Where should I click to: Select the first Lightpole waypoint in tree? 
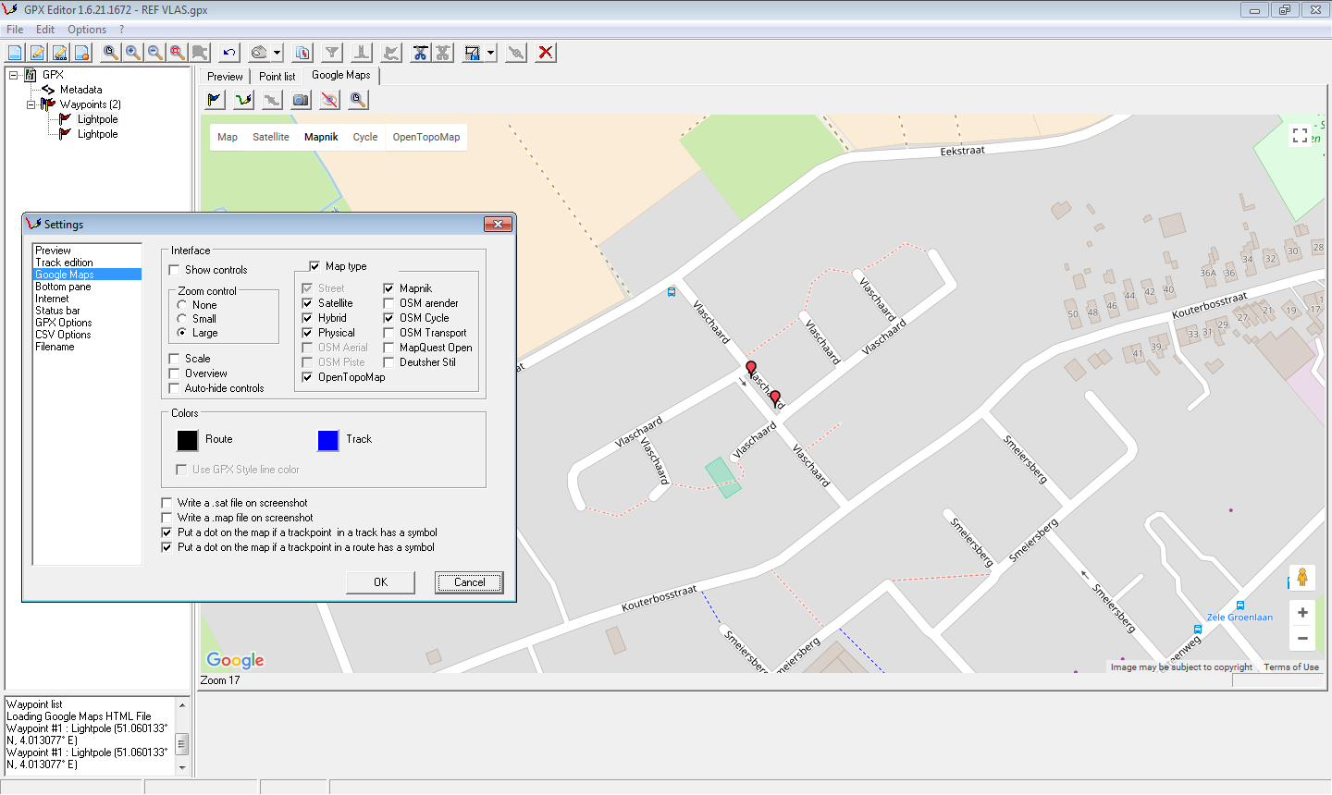click(97, 119)
